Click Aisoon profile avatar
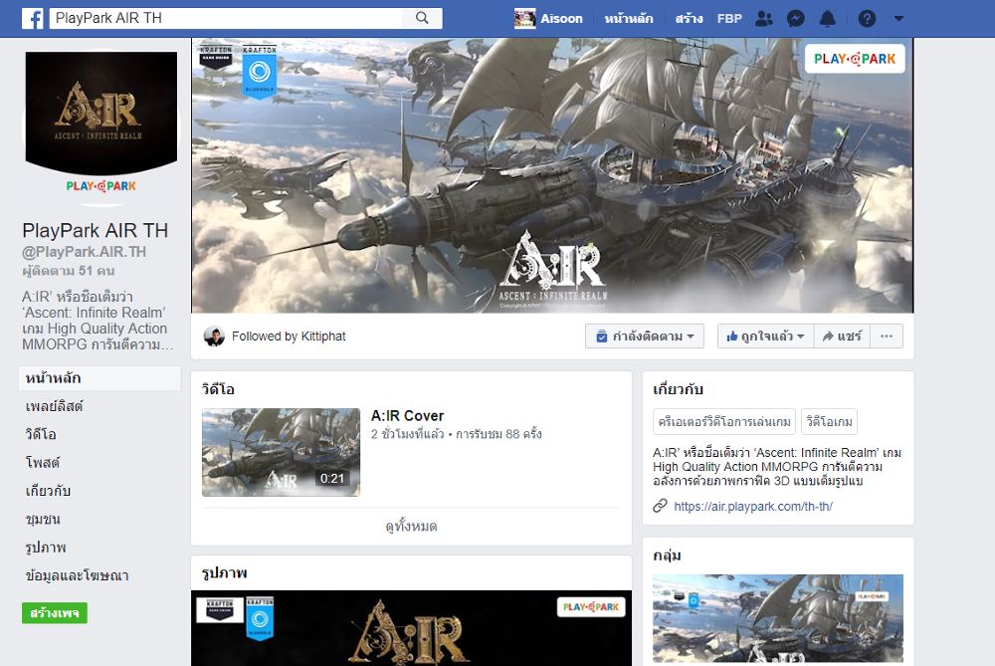This screenshot has height=666, width=995. [x=524, y=18]
